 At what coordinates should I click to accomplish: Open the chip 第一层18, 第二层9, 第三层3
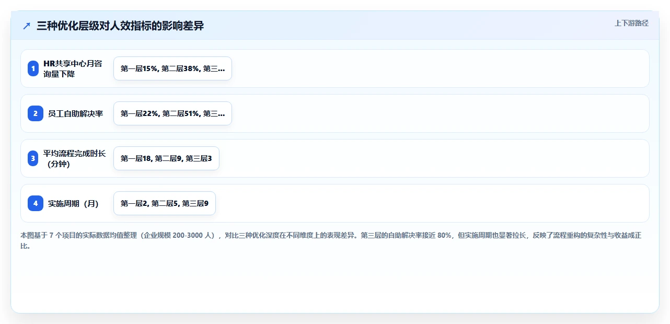click(x=166, y=158)
